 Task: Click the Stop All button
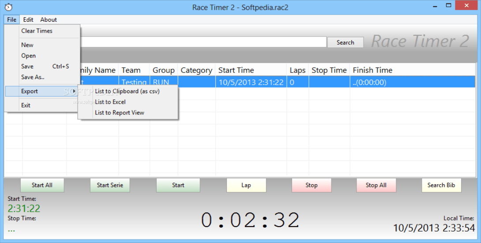click(x=376, y=185)
